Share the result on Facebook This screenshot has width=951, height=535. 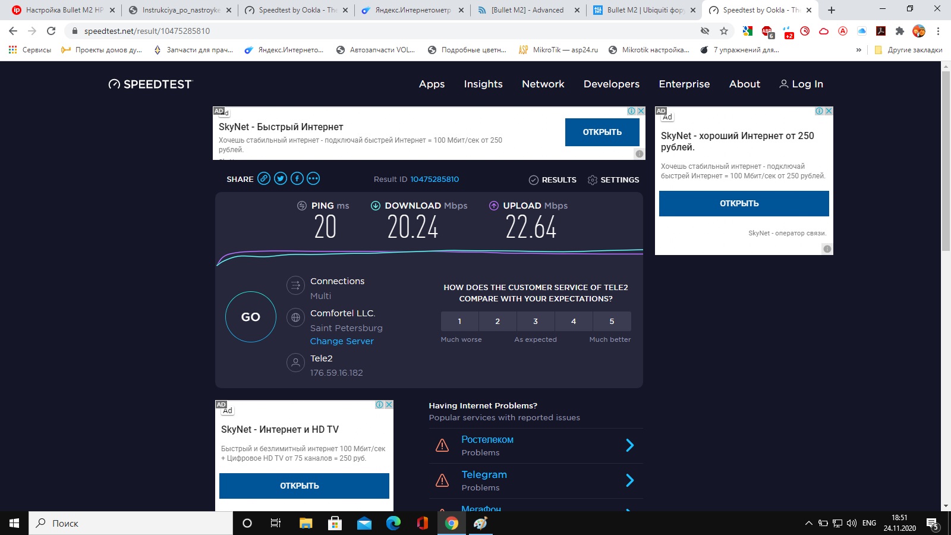point(297,178)
